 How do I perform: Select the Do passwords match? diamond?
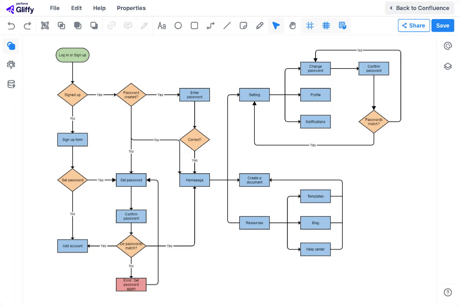tap(131, 246)
